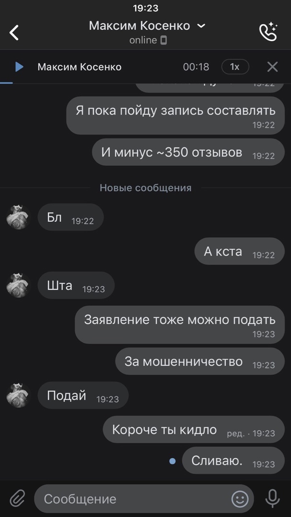The image size is (291, 517).
Task: Tap the audio progress bar under player
Action: click(x=145, y=83)
